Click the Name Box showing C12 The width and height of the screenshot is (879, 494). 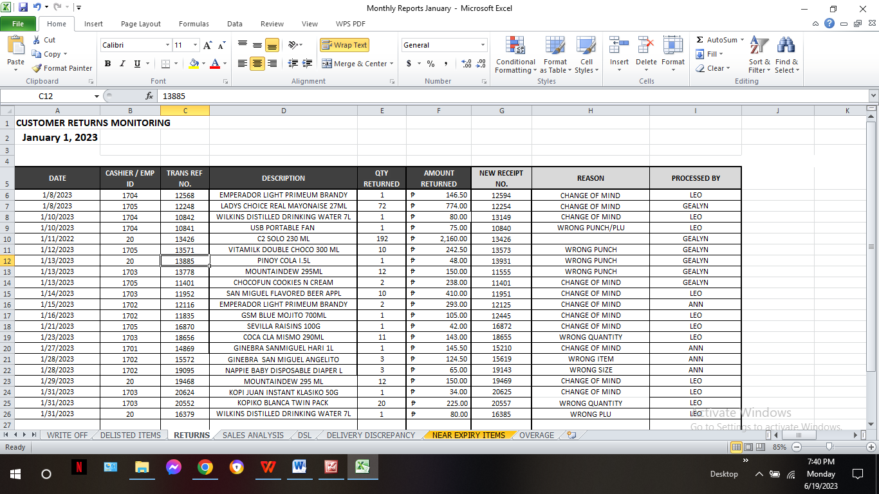(46, 96)
